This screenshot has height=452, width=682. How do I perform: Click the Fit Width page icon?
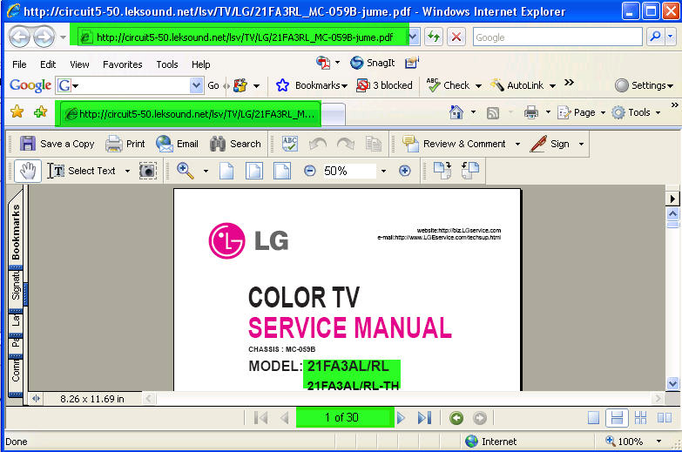coord(282,171)
